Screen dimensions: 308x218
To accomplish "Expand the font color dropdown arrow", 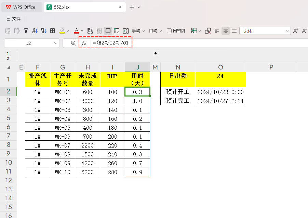I will 82,31.
